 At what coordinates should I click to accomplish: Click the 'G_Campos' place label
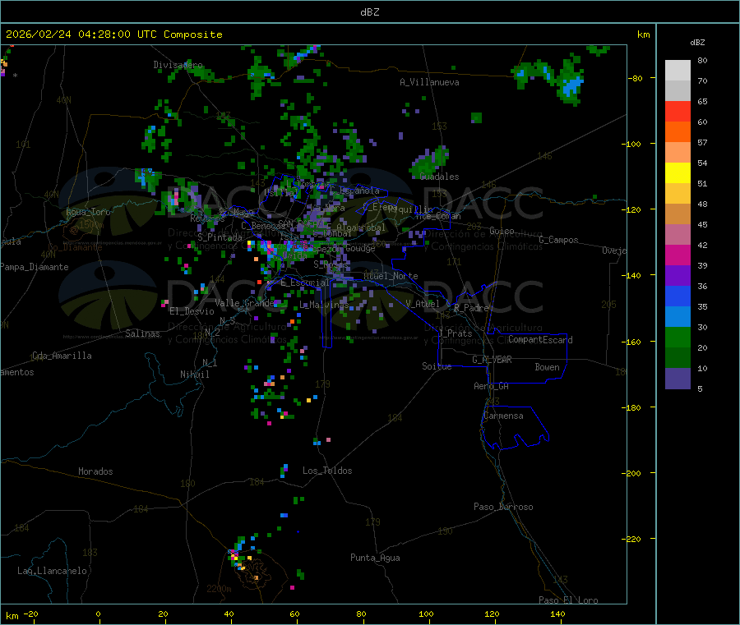pos(559,240)
